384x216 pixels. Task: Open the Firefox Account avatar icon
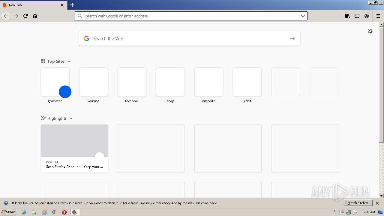pos(367,16)
